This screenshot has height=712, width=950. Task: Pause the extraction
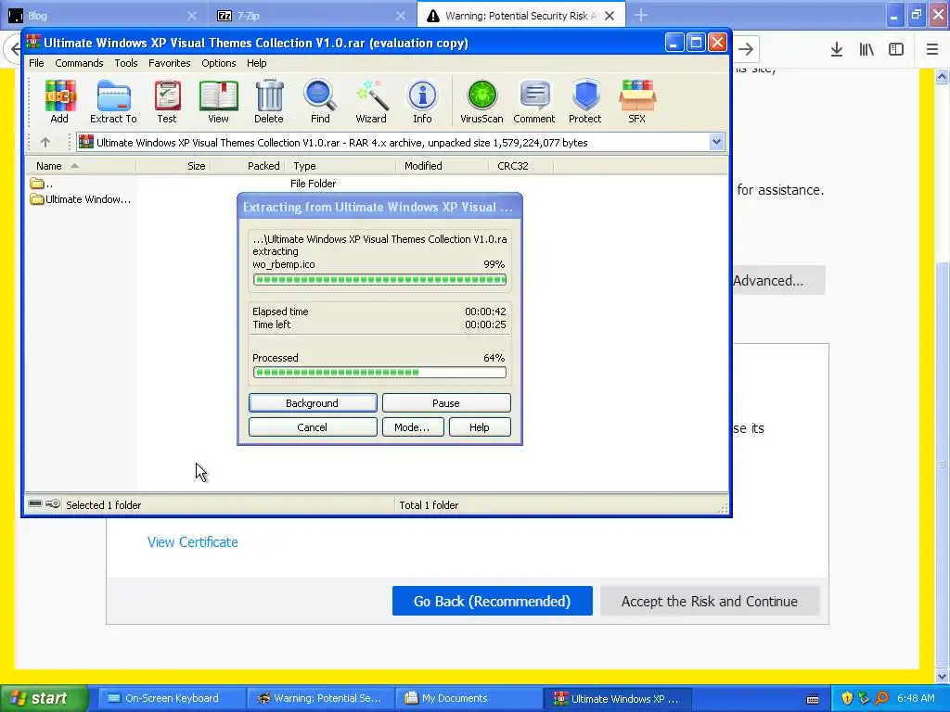[446, 403]
